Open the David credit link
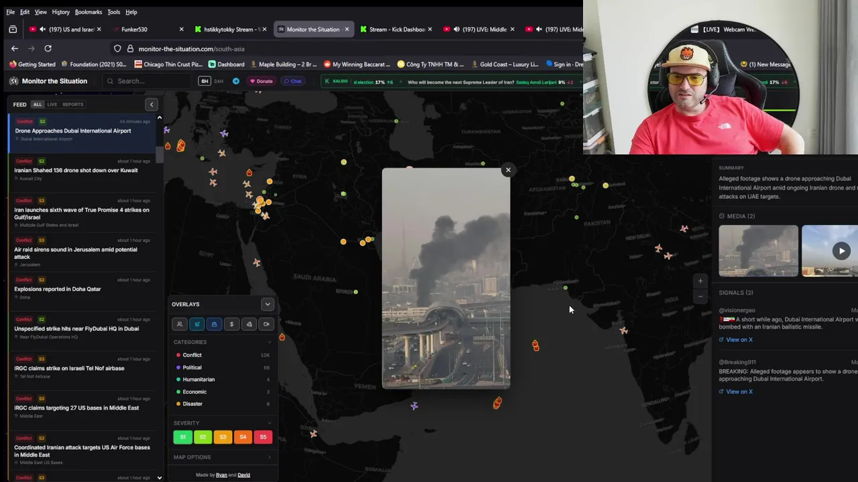Image resolution: width=858 pixels, height=482 pixels. 243,475
